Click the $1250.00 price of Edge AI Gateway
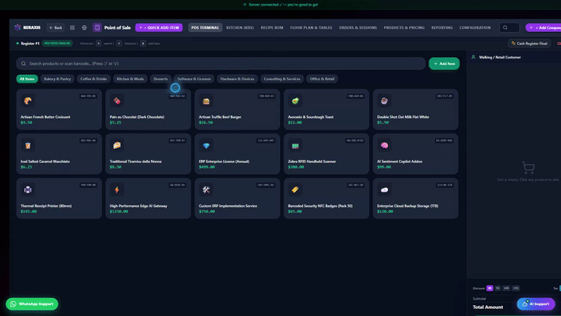The image size is (561, 316). click(118, 211)
